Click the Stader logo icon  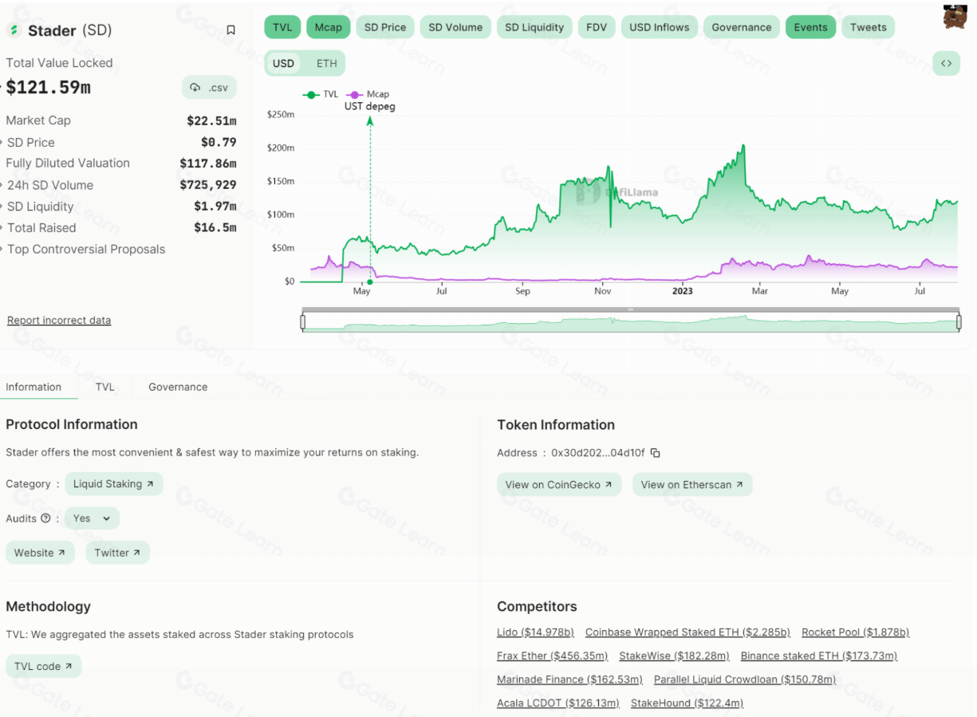pos(14,30)
